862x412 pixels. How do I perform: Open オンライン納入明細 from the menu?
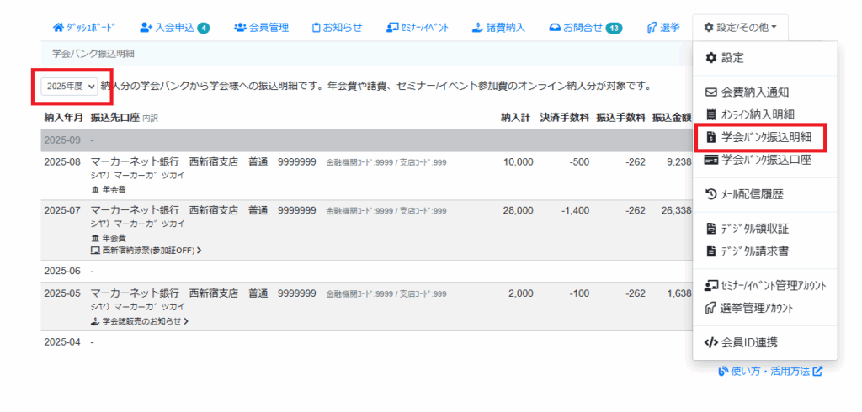(758, 114)
